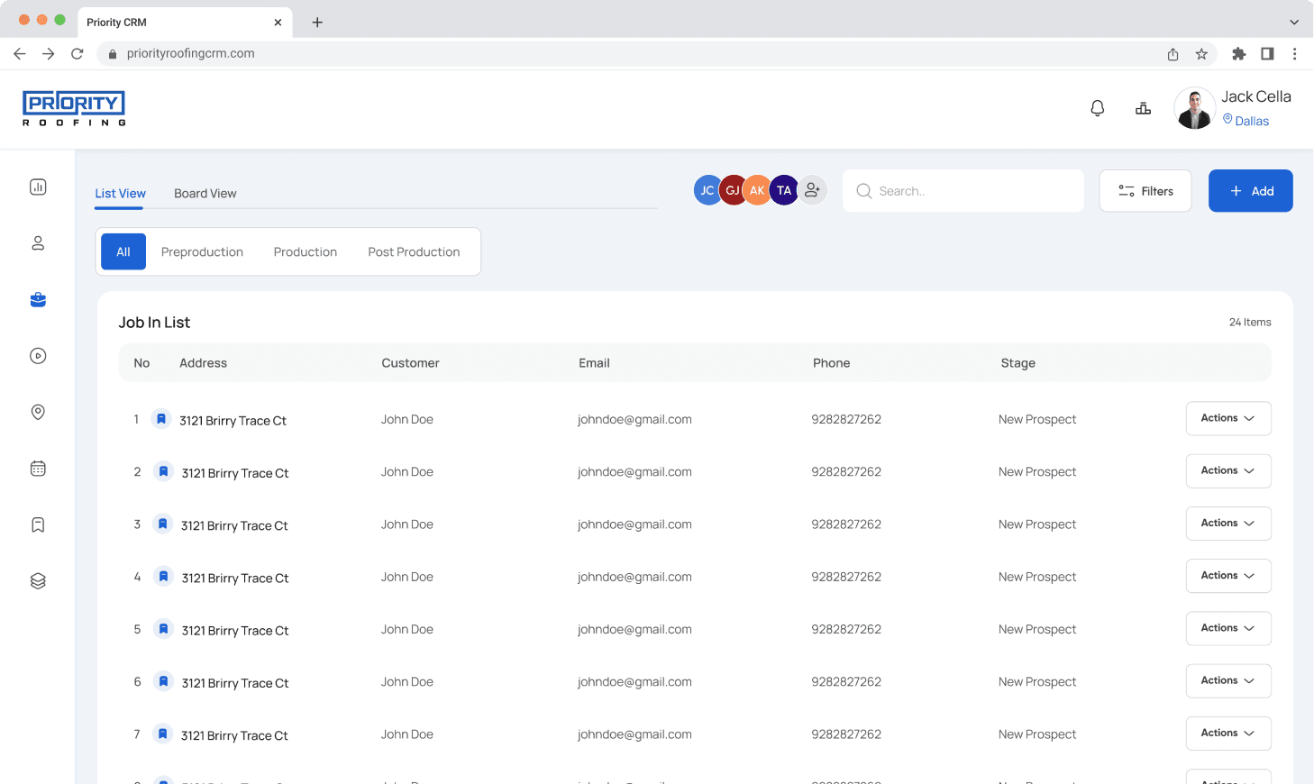
Task: Switch to Board View tab
Action: 205,193
